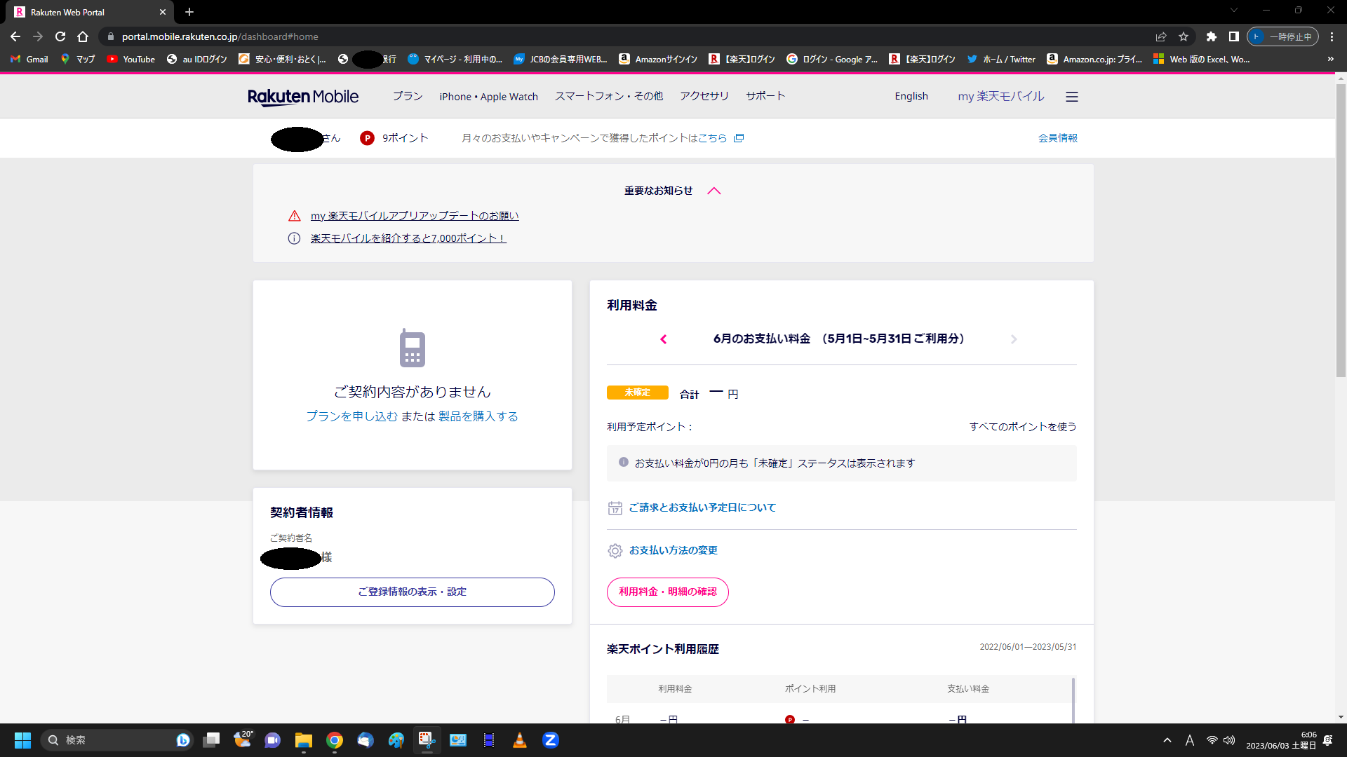Open the サポート menu item
The height and width of the screenshot is (757, 1347).
(x=765, y=96)
